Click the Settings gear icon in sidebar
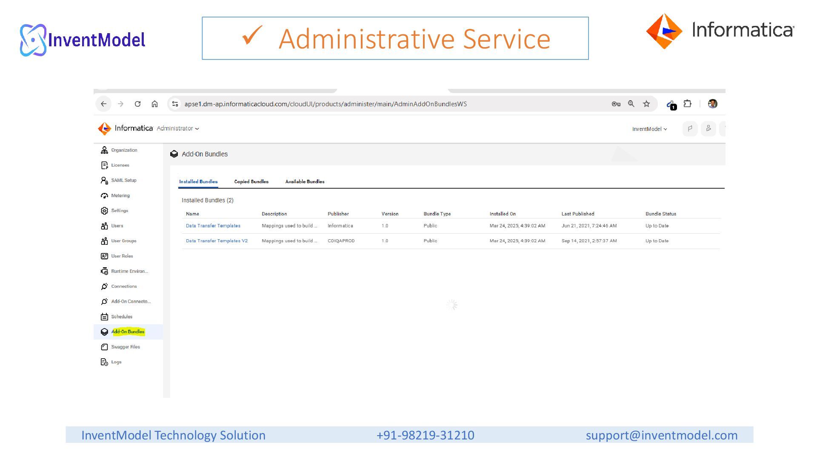This screenshot has height=459, width=817. pyautogui.click(x=104, y=211)
